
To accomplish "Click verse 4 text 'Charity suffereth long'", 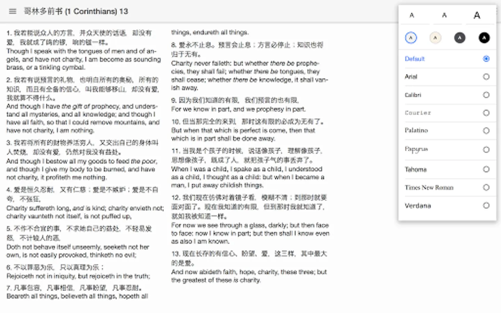I will point(39,208).
